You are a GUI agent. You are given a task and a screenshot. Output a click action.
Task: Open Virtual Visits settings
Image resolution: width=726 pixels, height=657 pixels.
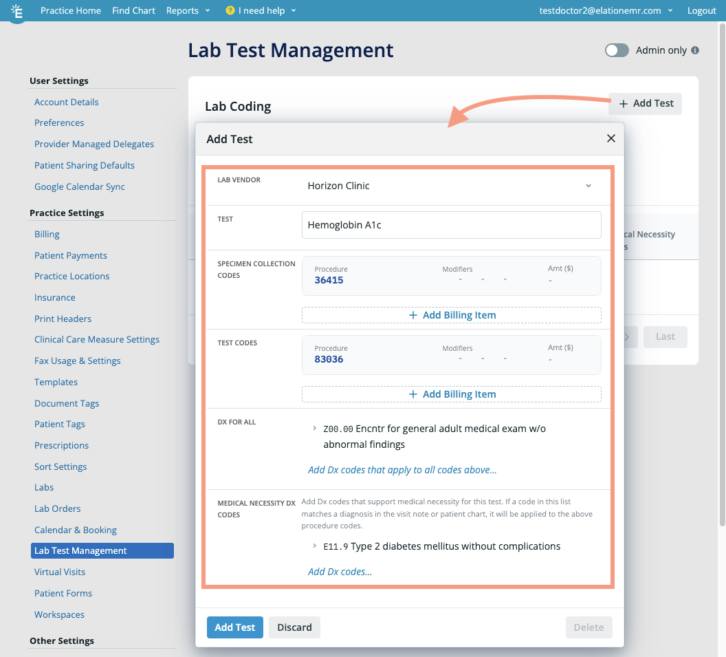tap(60, 572)
